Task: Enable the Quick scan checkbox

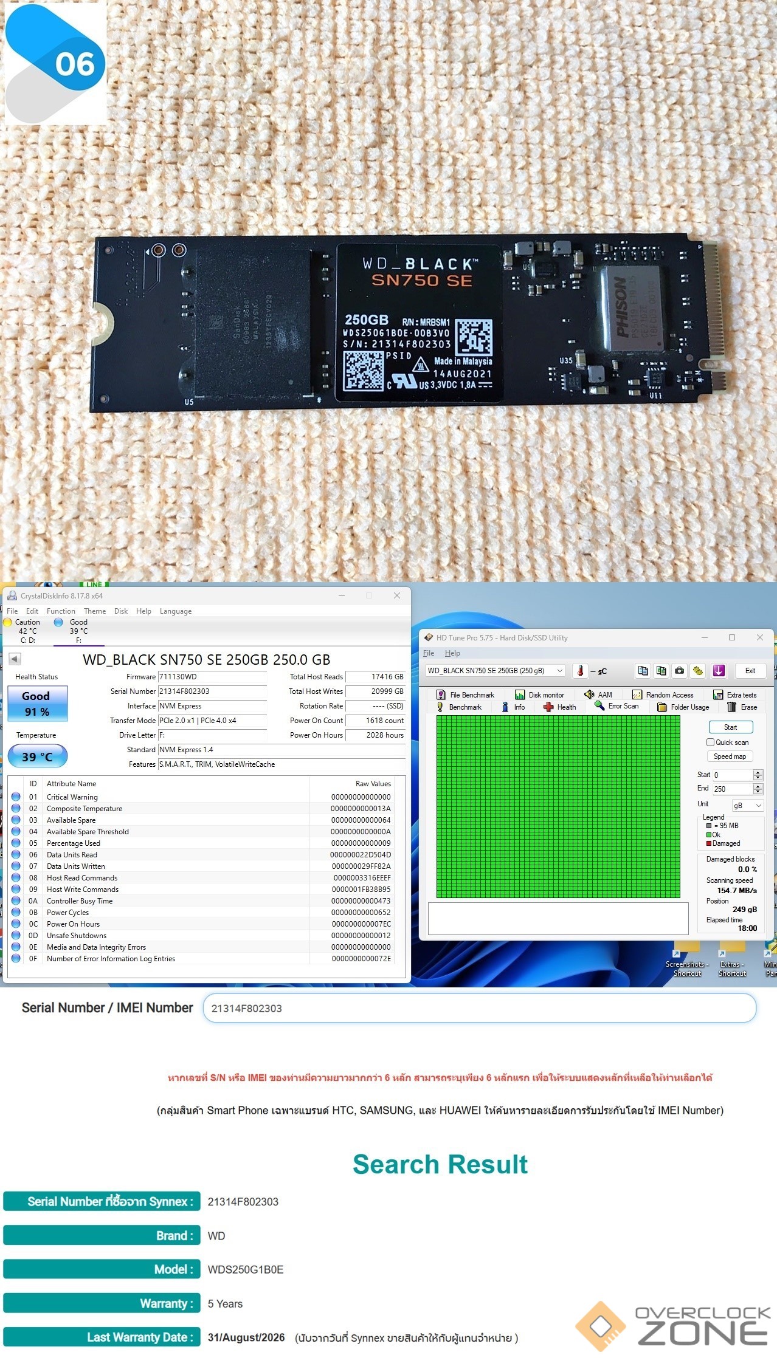Action: pos(710,742)
